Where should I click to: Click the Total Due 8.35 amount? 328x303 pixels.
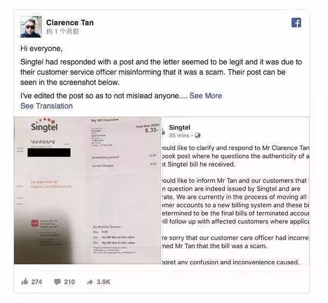151,130
